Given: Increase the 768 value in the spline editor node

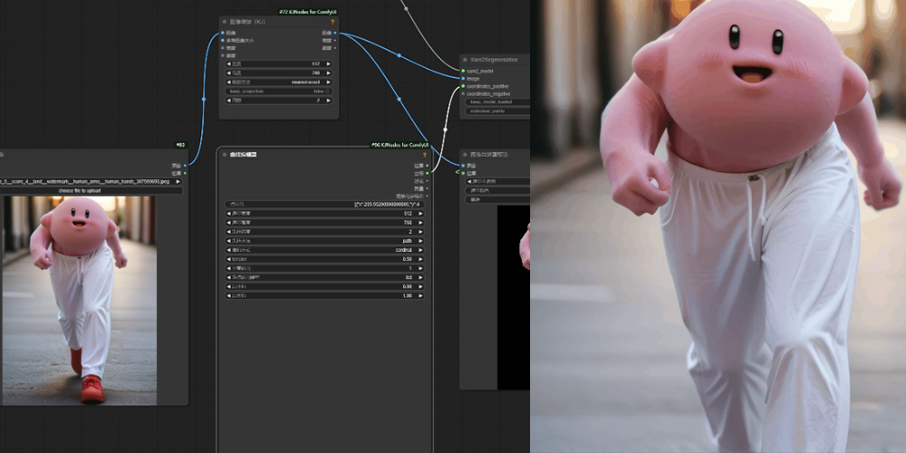Looking at the screenshot, I should [x=420, y=223].
